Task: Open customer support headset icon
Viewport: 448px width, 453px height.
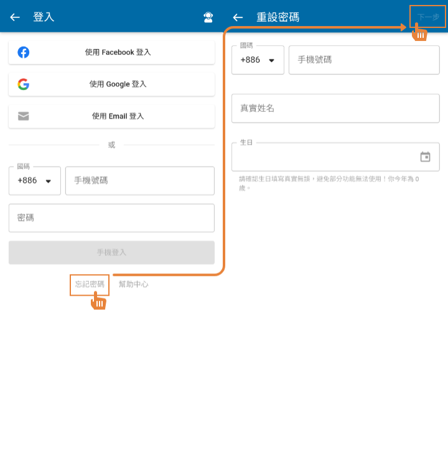Action: (x=208, y=17)
